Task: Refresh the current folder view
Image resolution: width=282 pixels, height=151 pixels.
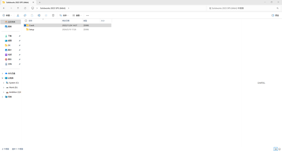Action: coord(25,8)
